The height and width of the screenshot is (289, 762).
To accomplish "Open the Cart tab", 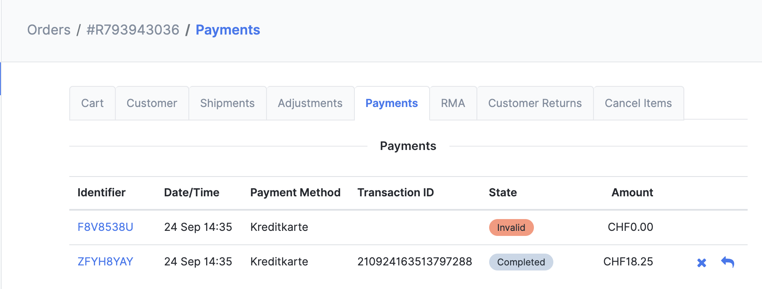I will 93,103.
